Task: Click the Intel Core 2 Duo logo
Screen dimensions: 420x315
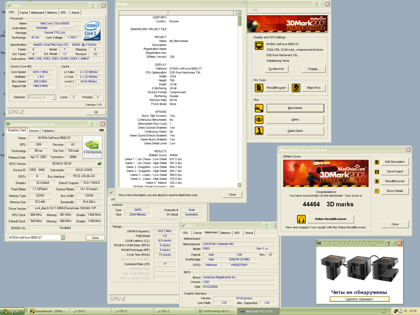Action: click(x=92, y=30)
